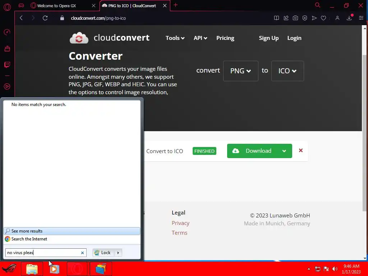Remove the finished conversion with red X

301,151
